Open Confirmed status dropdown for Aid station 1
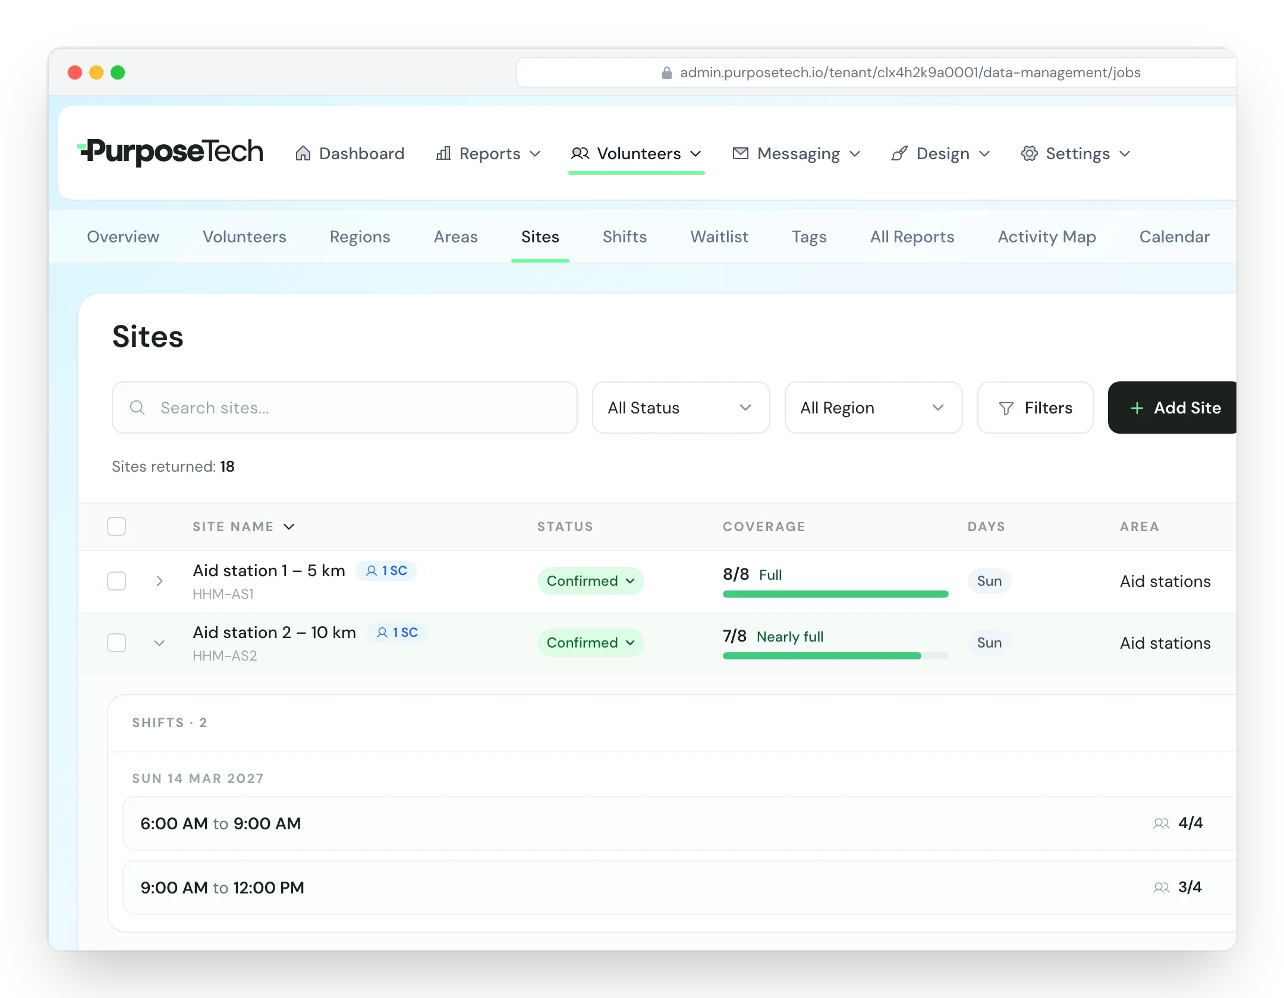Viewport: 1284px width, 998px height. (591, 581)
